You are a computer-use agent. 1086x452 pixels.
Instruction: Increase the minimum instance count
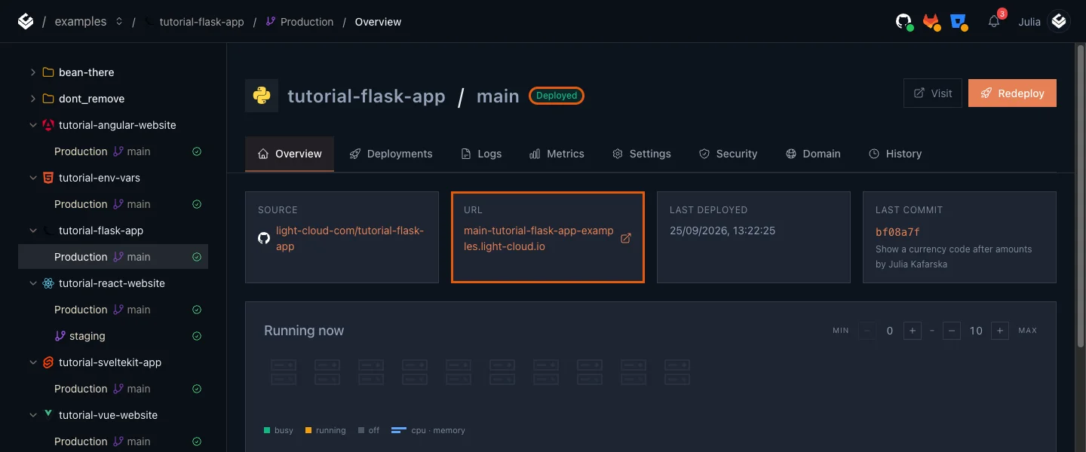point(913,331)
